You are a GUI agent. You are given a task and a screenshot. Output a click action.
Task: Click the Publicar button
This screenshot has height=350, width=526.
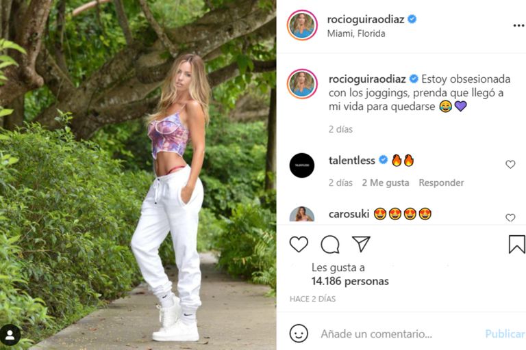pos(505,334)
